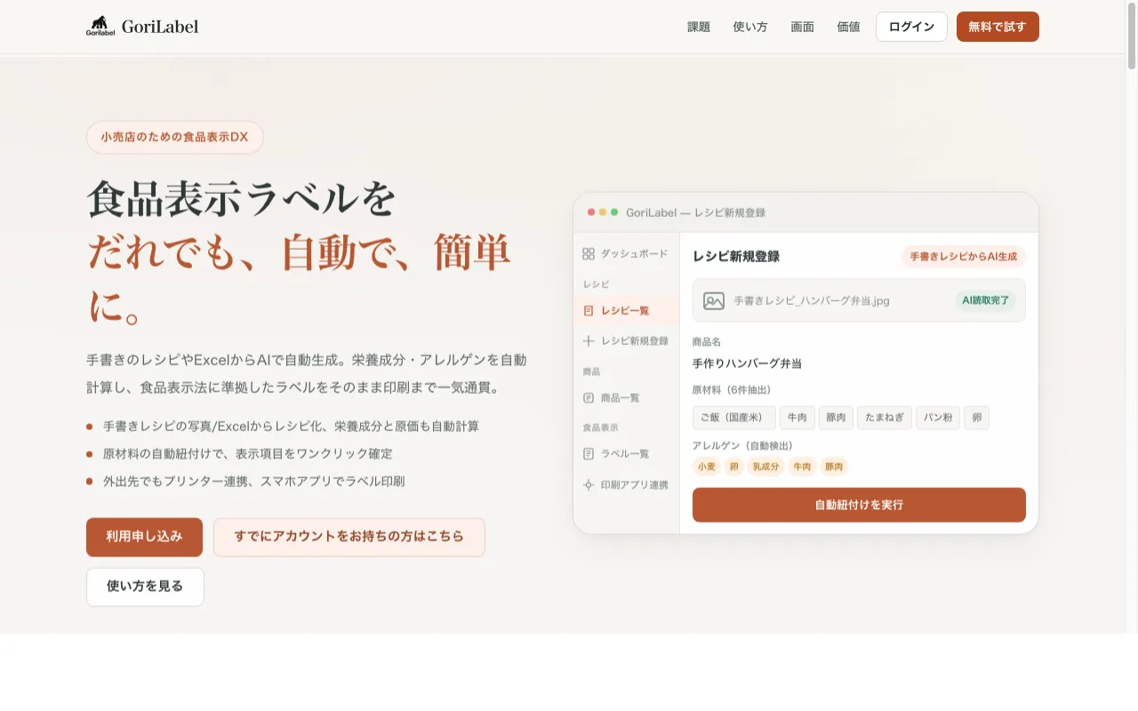
Task: Select the たまねぎ ingredient chip
Action: tap(884, 418)
